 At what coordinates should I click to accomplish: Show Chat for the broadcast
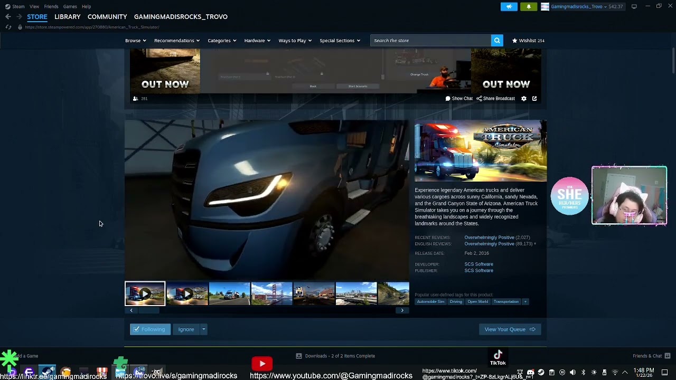[459, 99]
